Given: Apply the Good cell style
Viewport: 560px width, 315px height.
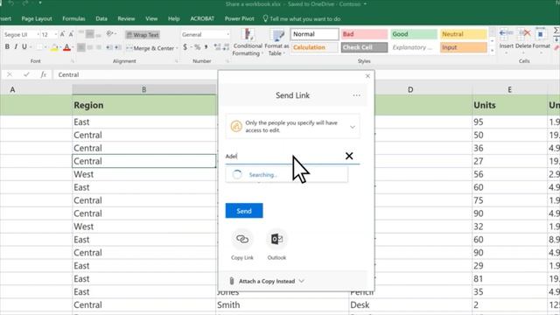Looking at the screenshot, I should point(414,34).
